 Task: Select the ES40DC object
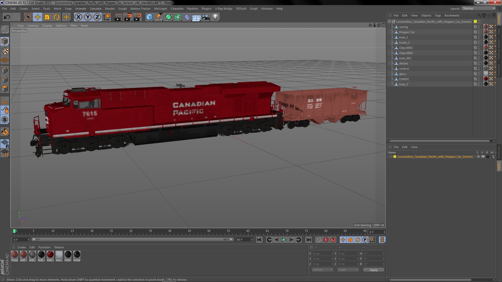pos(404,79)
